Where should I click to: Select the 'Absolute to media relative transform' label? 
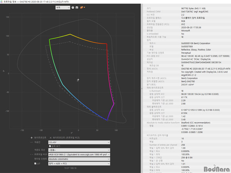[x=163, y=123]
